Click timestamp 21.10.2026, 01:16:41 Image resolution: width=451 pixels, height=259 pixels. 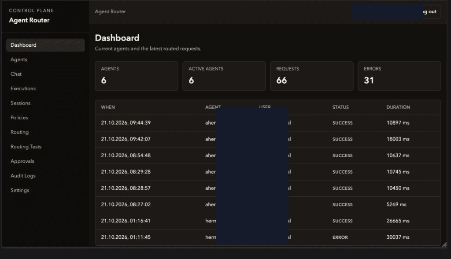pyautogui.click(x=126, y=221)
